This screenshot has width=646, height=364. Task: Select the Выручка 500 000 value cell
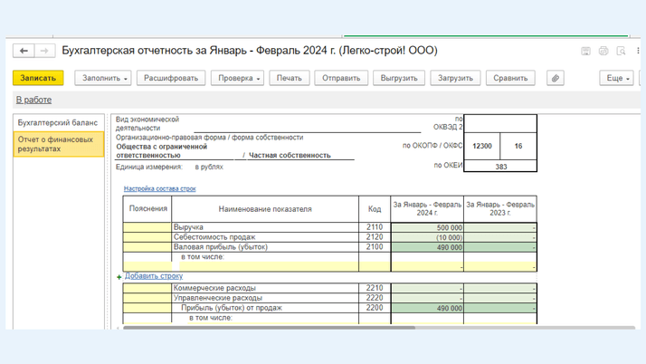click(427, 228)
